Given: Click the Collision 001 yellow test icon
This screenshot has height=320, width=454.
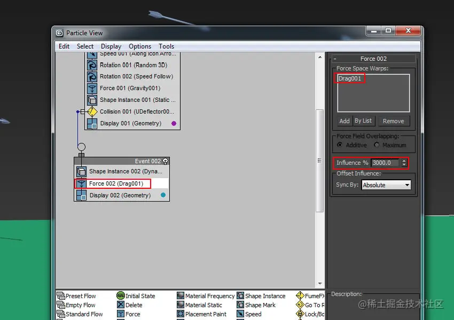Looking at the screenshot, I should pyautogui.click(x=92, y=111).
